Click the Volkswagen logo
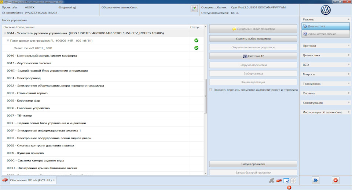The height and width of the screenshot is (190, 352). click(326, 10)
